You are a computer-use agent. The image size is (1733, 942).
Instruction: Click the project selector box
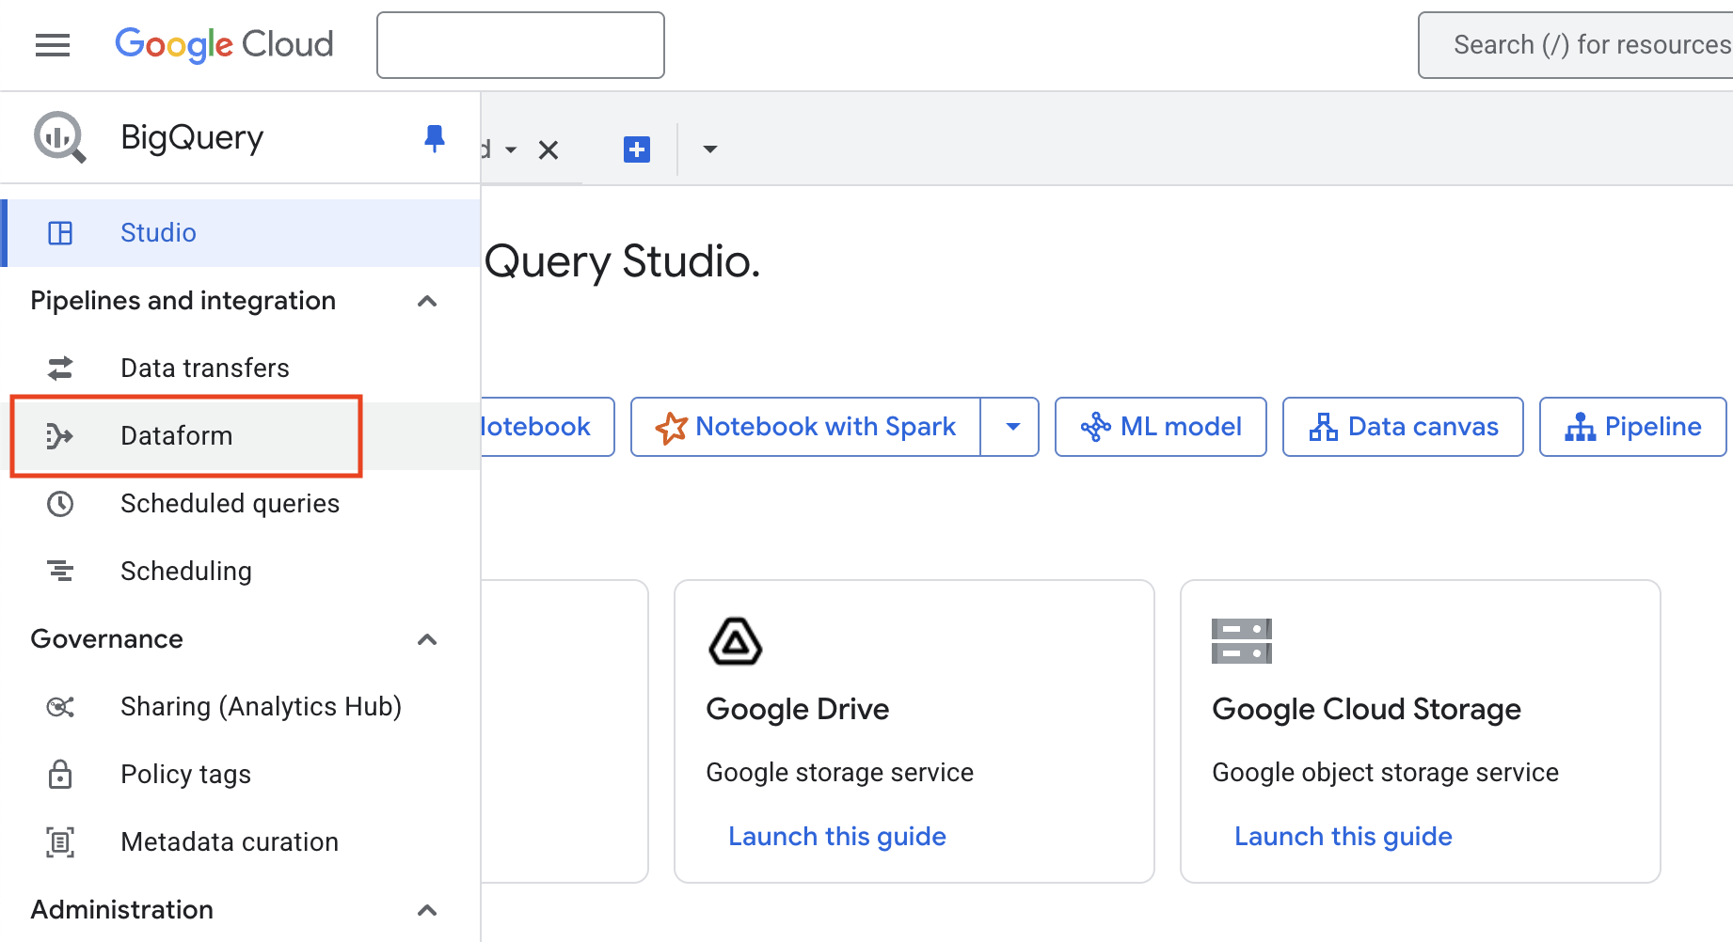(x=520, y=45)
